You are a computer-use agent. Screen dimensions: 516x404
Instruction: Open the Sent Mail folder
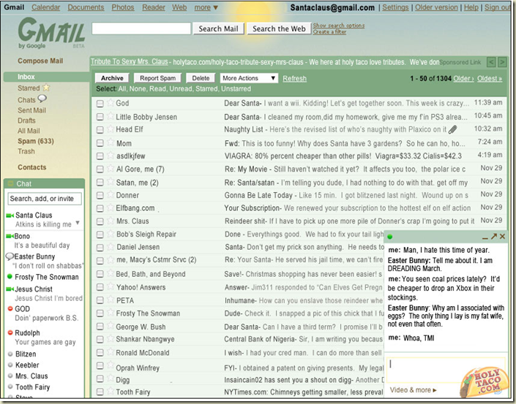click(32, 110)
